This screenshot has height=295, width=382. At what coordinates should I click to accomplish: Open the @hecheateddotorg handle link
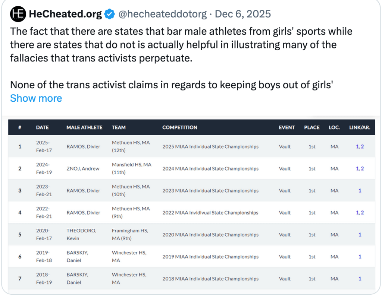[x=162, y=14]
